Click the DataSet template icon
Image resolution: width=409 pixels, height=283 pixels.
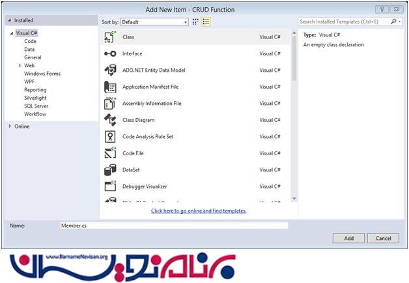click(x=110, y=170)
